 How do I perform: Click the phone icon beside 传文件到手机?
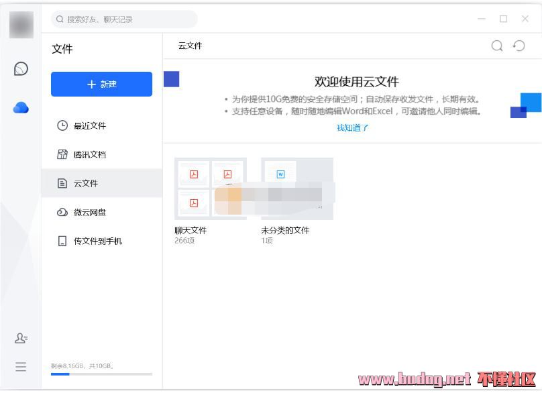tap(62, 241)
